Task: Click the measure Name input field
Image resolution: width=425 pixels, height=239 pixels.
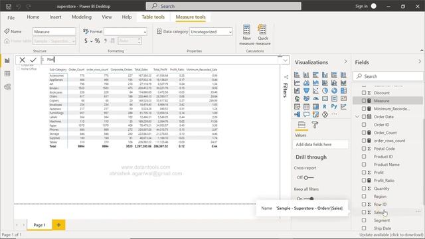Action: tap(54, 32)
